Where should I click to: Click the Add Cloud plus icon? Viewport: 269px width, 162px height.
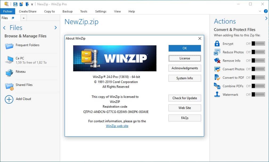9,99
